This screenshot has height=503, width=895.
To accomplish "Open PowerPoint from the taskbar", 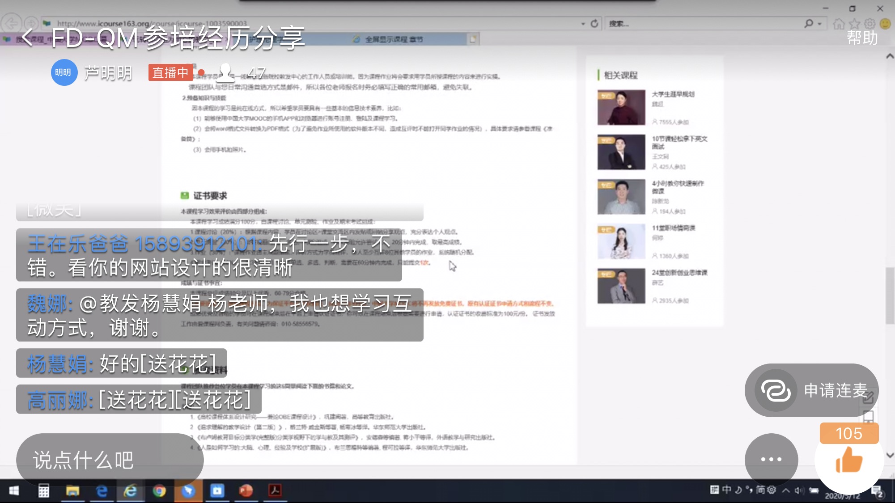I will coord(246,491).
